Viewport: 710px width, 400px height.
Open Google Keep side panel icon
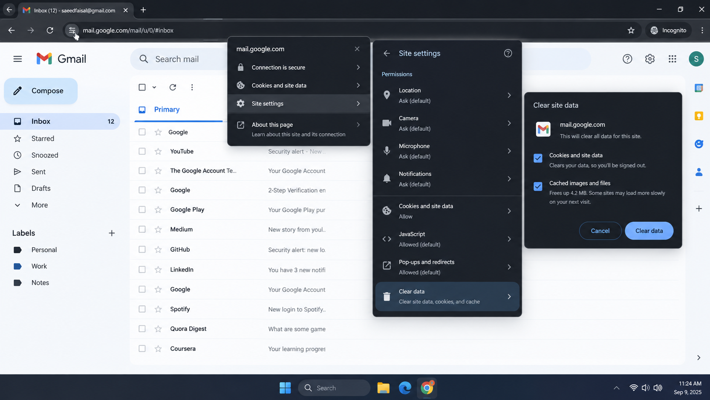tap(698, 116)
